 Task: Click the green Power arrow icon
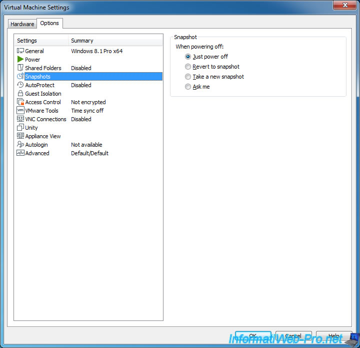[x=20, y=60]
